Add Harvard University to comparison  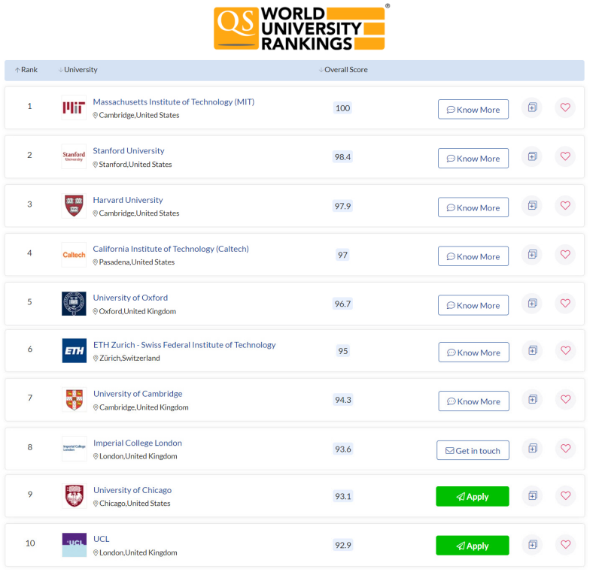tap(532, 205)
